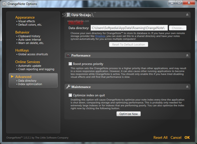Click Default colors, etc. item
Image resolution: width=197 pixels, height=144 pixels.
pyautogui.click(x=30, y=25)
